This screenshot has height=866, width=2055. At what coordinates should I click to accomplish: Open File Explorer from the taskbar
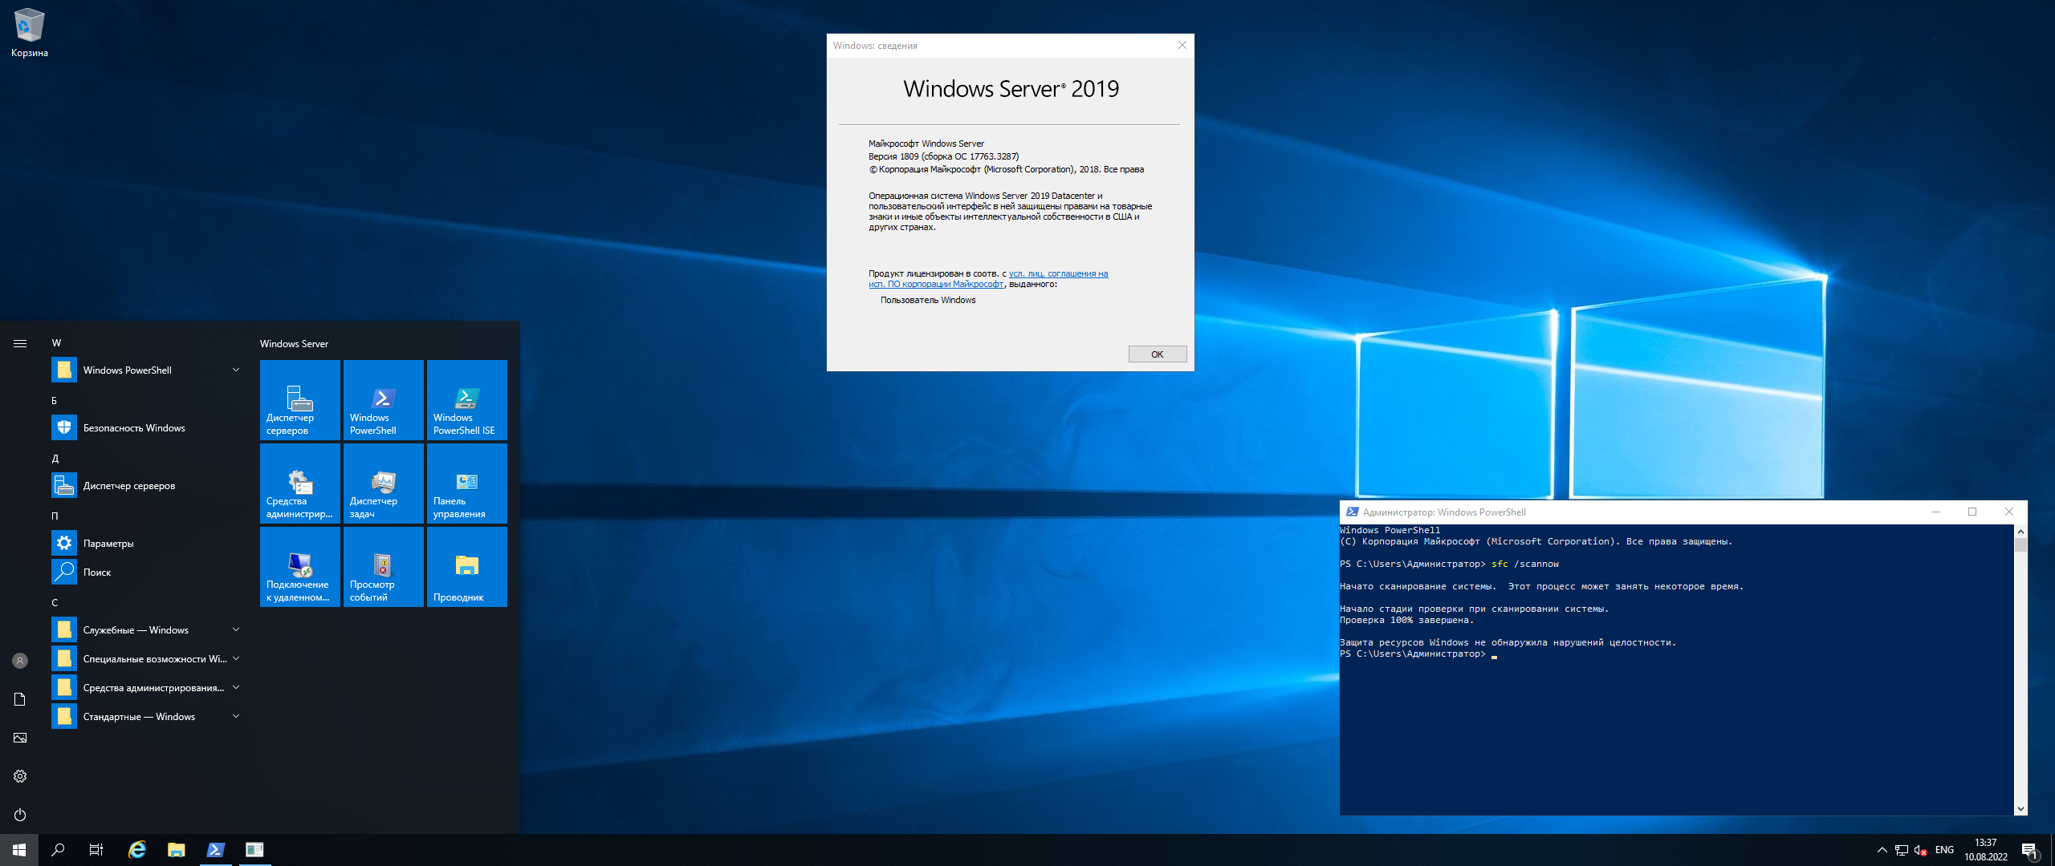[176, 850]
